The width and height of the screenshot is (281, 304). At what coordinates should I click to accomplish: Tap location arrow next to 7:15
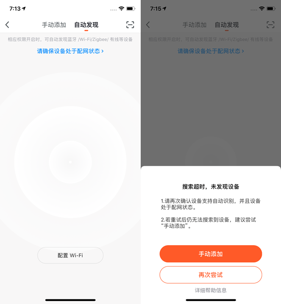point(164,8)
